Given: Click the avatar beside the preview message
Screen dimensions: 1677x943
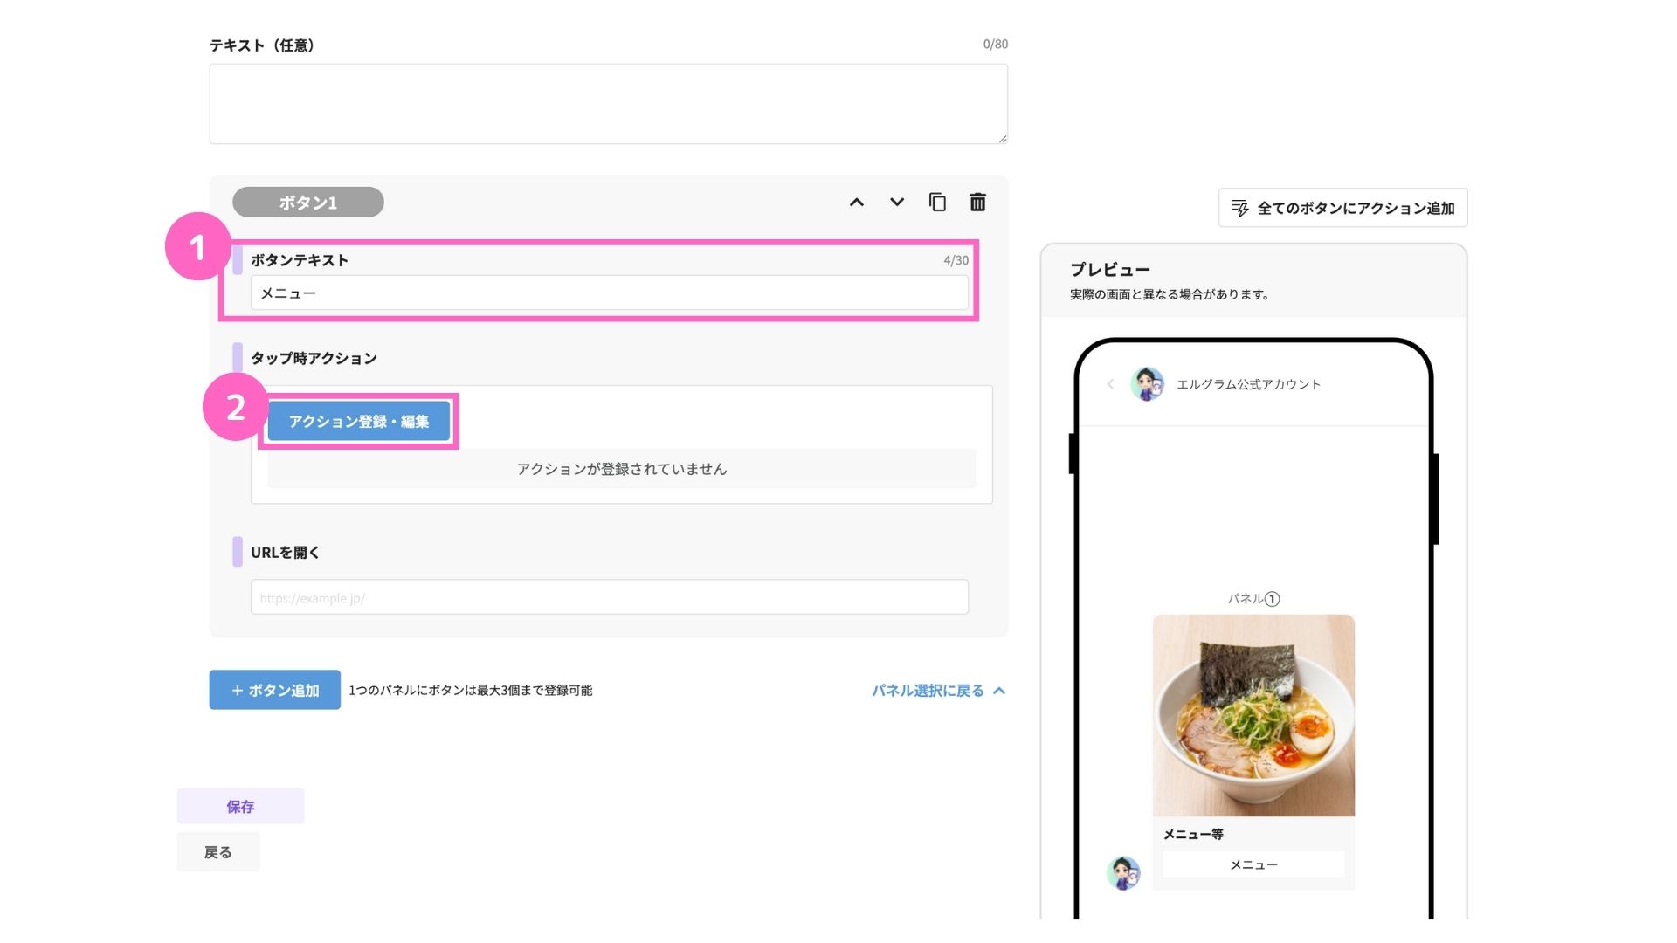Looking at the screenshot, I should 1123,873.
